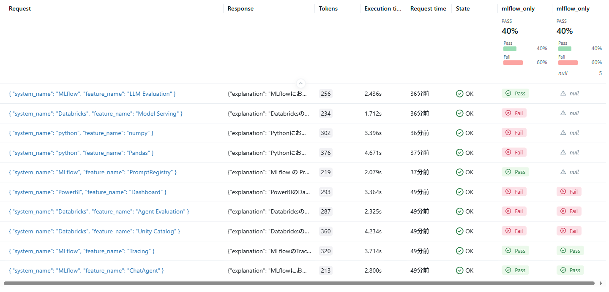The height and width of the screenshot is (292, 609).
Task: Click the OK check icon in Agent Evaluation row
Action: click(460, 211)
